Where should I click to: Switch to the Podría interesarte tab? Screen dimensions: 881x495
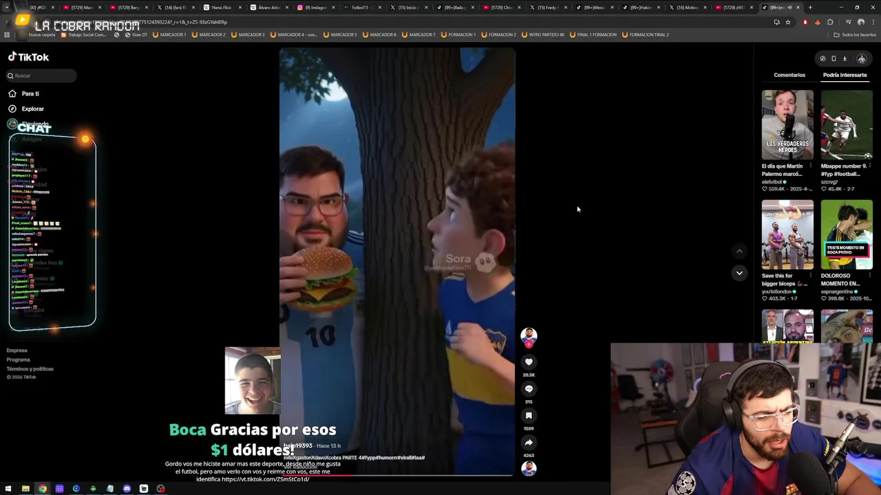tap(845, 75)
